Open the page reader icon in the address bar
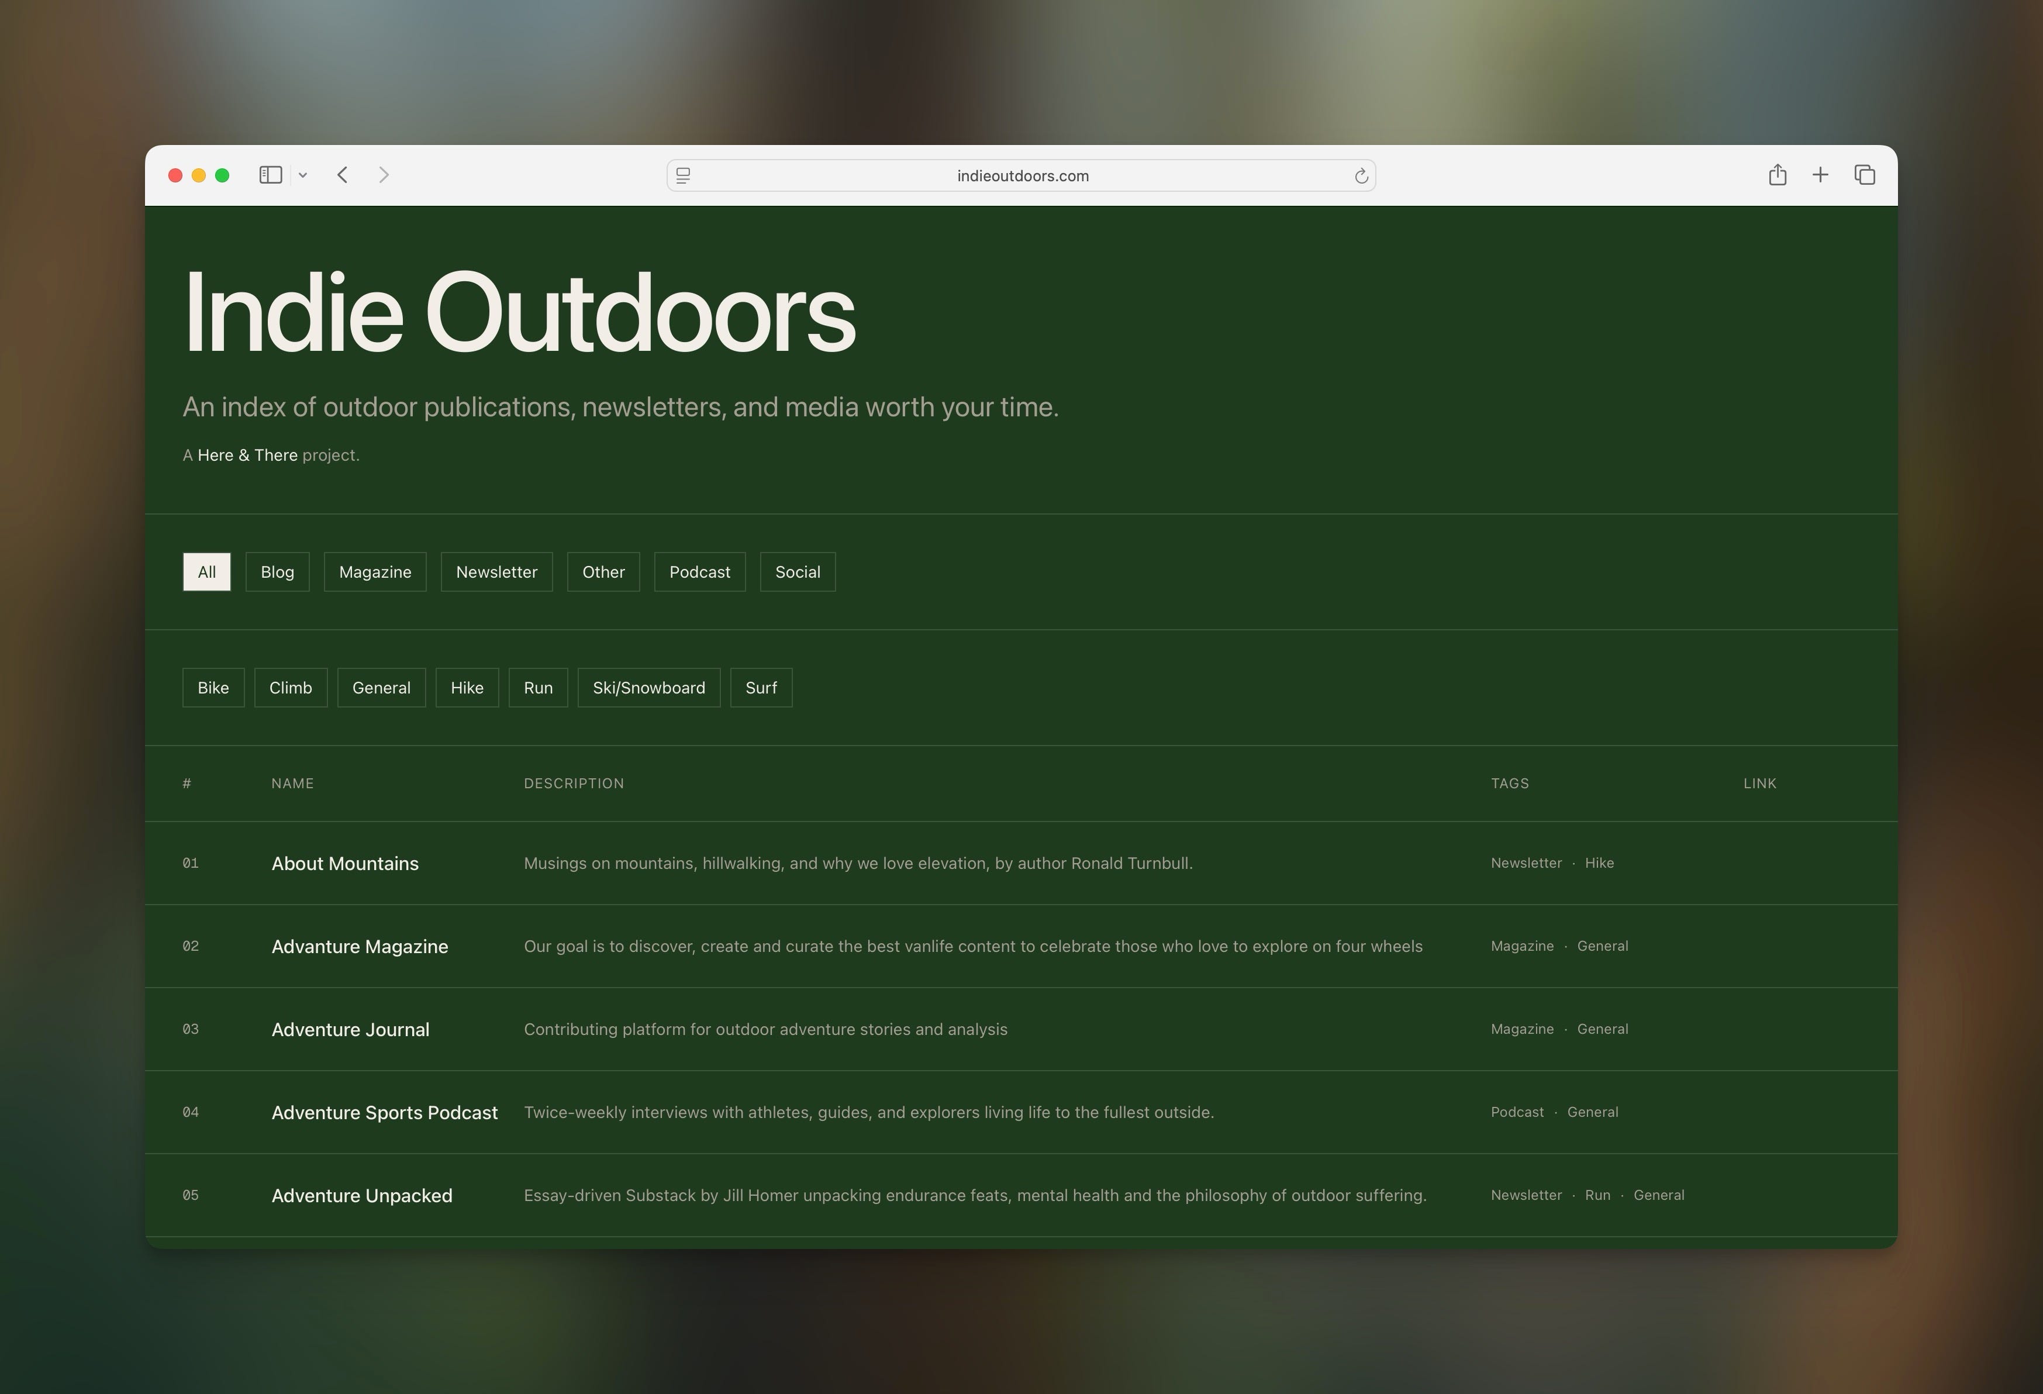The height and width of the screenshot is (1394, 2043). [683, 176]
